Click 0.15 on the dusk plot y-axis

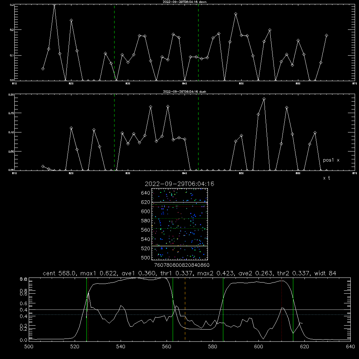[11, 113]
